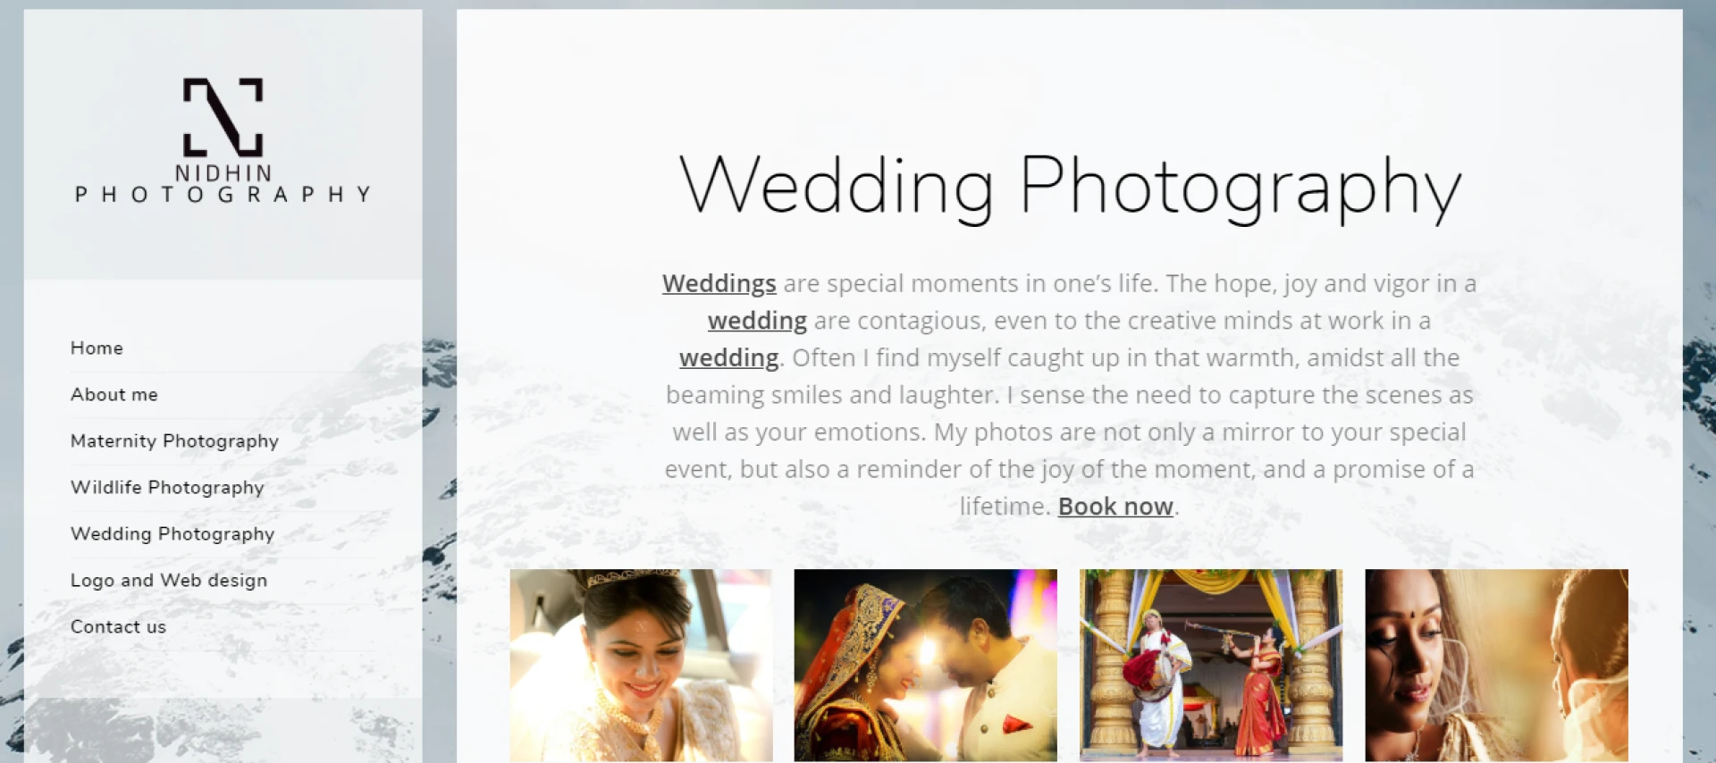
Task: Open Maternity Photography from sidebar
Action: (174, 440)
